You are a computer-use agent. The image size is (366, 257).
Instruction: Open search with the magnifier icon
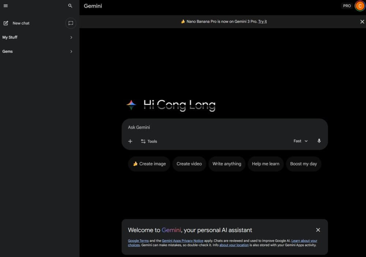coord(70,5)
